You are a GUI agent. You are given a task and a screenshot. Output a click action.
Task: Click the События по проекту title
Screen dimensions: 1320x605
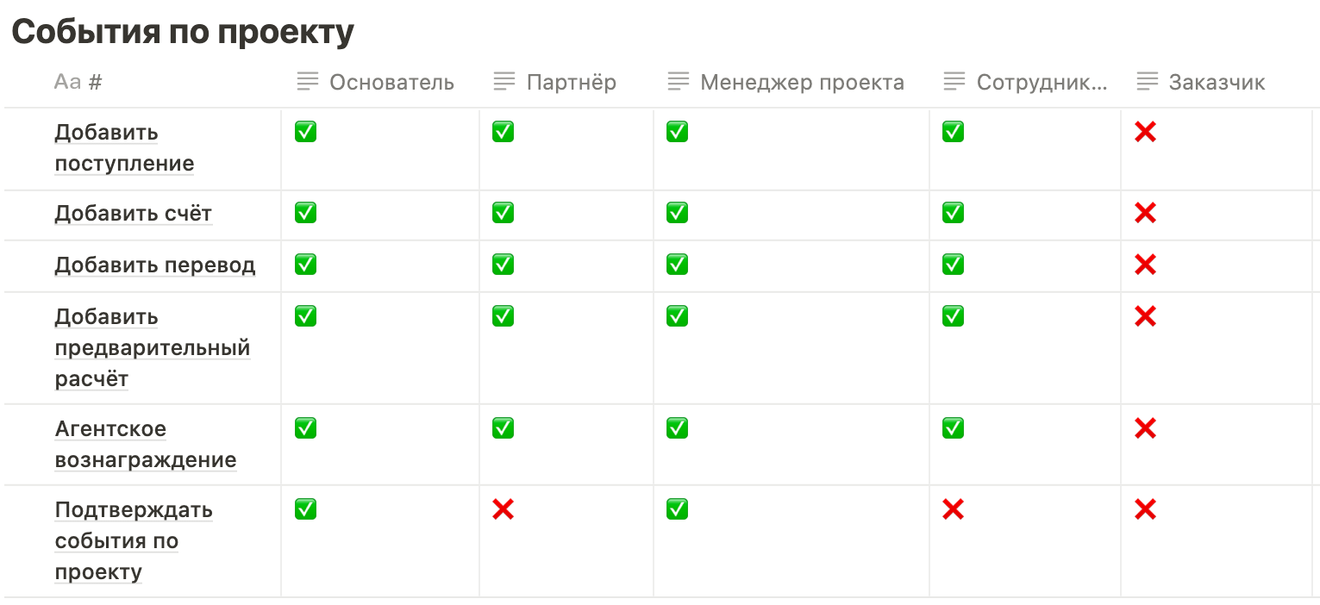tap(183, 32)
